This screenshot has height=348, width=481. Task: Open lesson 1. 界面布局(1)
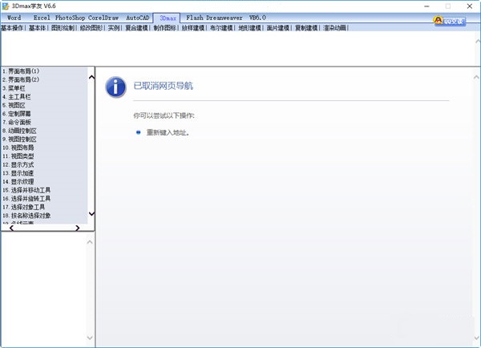(21, 71)
